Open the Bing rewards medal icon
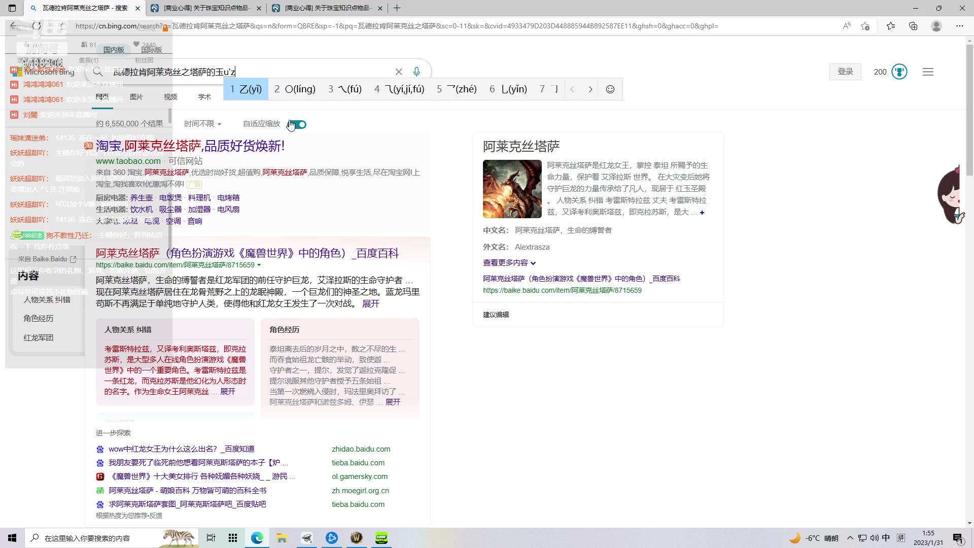 coord(899,72)
